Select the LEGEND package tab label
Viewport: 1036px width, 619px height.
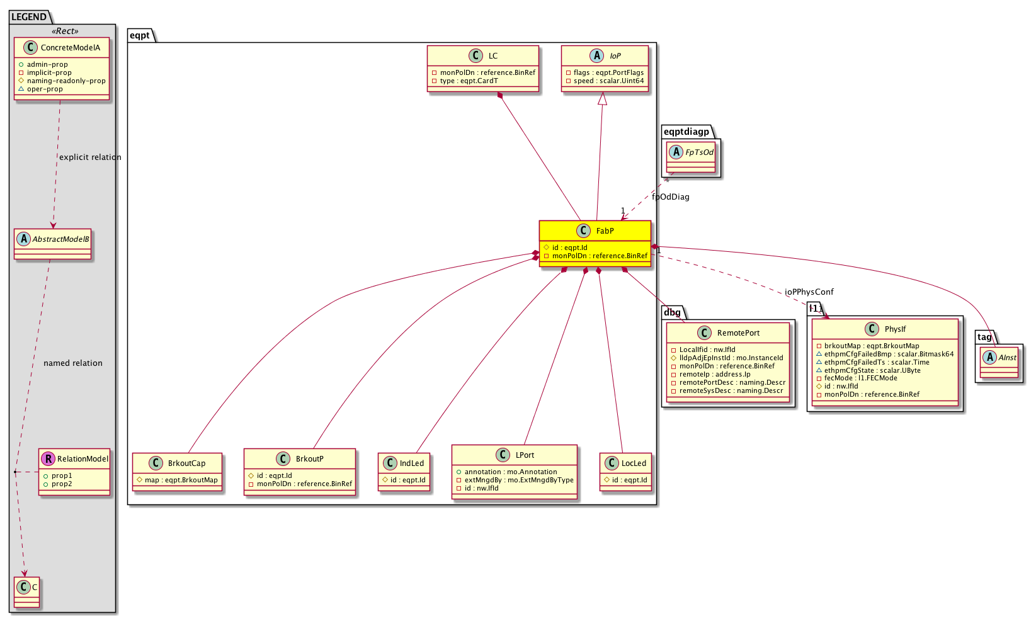click(29, 17)
